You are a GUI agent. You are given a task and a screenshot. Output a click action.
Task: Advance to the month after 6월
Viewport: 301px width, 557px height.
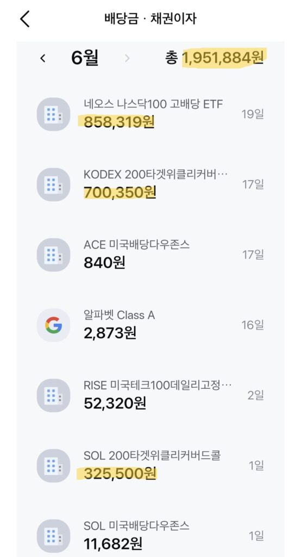click(127, 58)
